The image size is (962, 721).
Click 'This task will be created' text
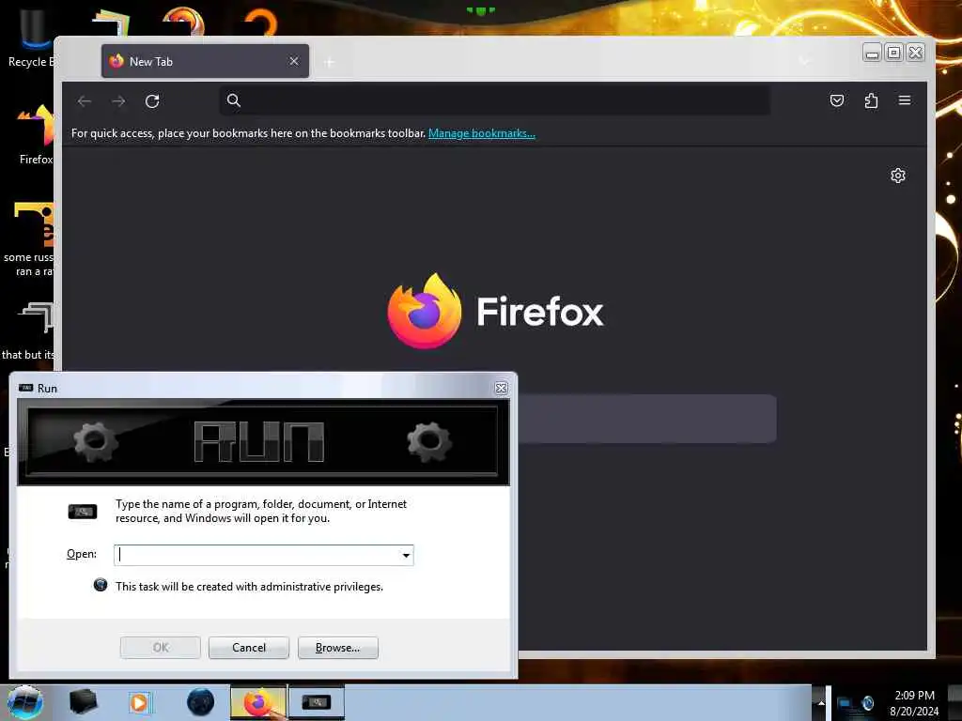point(249,587)
